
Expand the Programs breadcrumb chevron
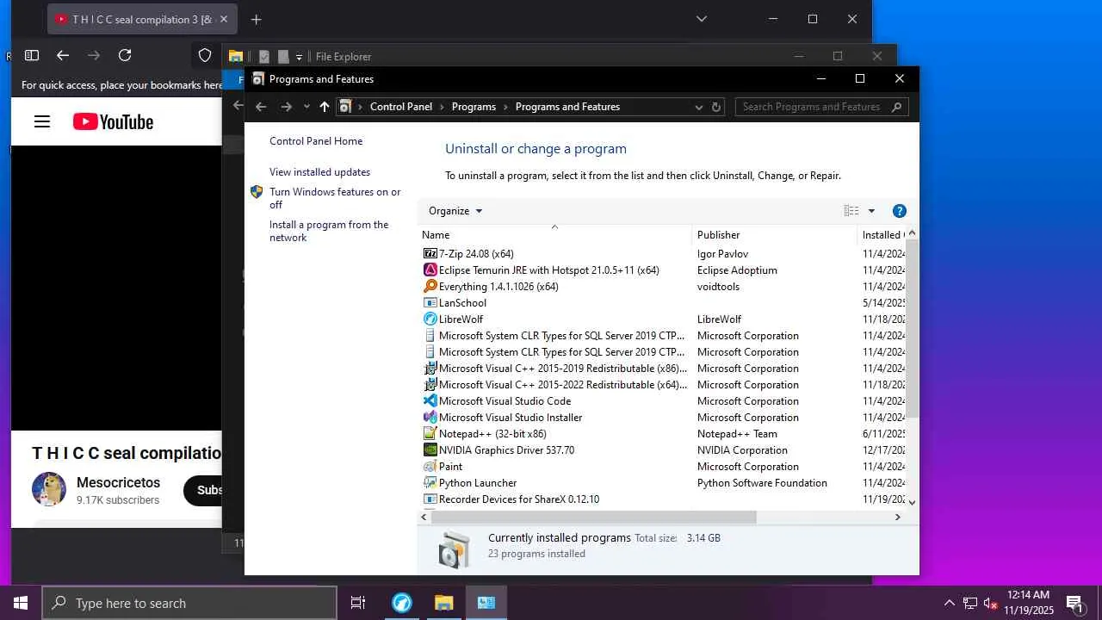(x=505, y=107)
